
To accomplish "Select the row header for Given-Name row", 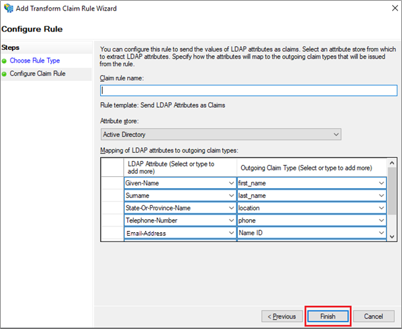I will coord(113,183).
